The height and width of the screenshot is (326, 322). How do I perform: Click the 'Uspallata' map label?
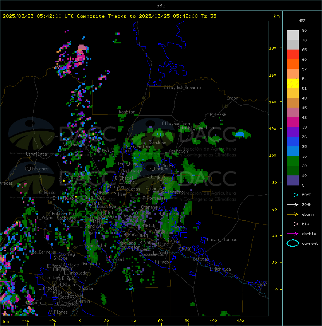click(36, 154)
